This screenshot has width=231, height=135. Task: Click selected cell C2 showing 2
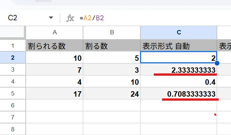[x=179, y=57]
